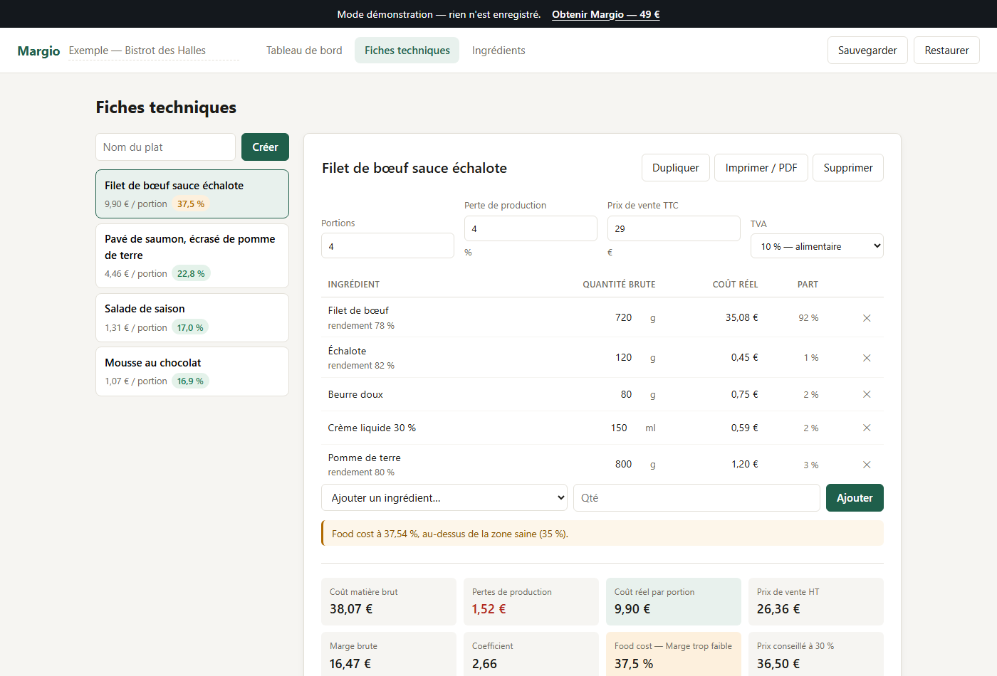Image resolution: width=997 pixels, height=676 pixels.
Task: Open the Fiches techniques tab
Action: (407, 51)
